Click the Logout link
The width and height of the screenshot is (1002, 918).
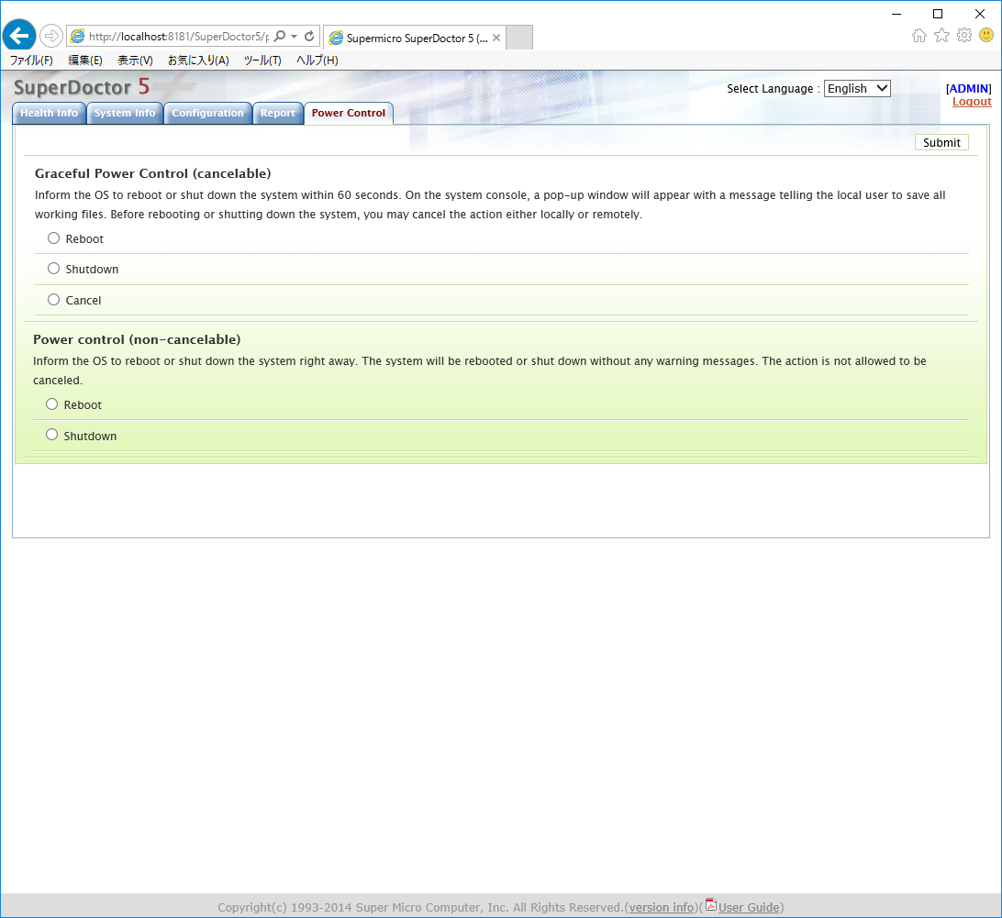pyautogui.click(x=972, y=102)
